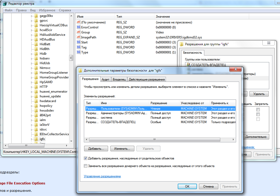Click the permission entries horizontal scrollbar thumb

tap(155, 139)
